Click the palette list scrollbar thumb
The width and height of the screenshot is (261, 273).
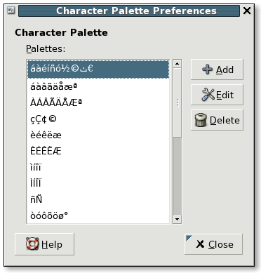pos(177,102)
